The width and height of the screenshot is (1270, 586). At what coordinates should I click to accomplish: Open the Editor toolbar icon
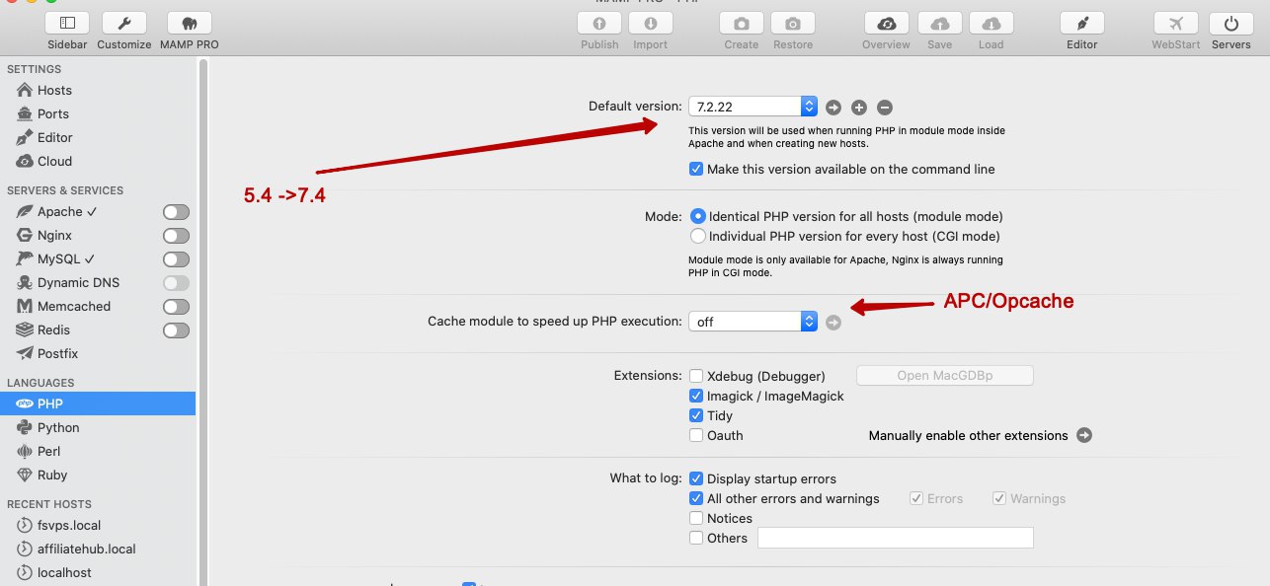click(x=1082, y=24)
